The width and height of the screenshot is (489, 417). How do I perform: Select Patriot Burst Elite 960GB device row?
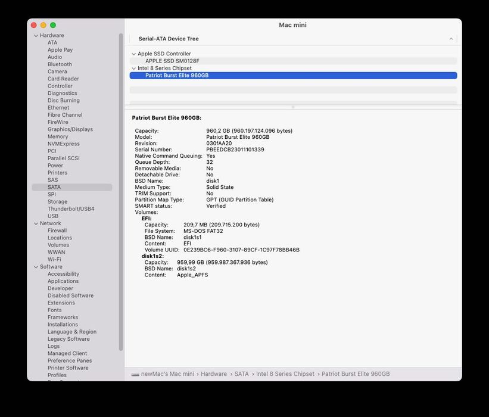[293, 76]
